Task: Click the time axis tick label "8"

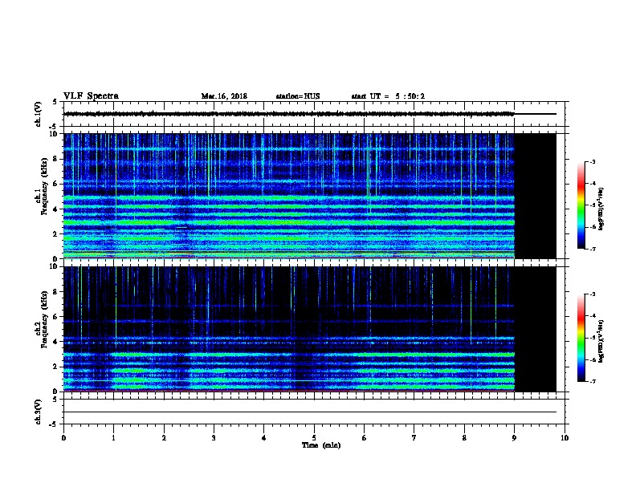Action: coord(464,438)
